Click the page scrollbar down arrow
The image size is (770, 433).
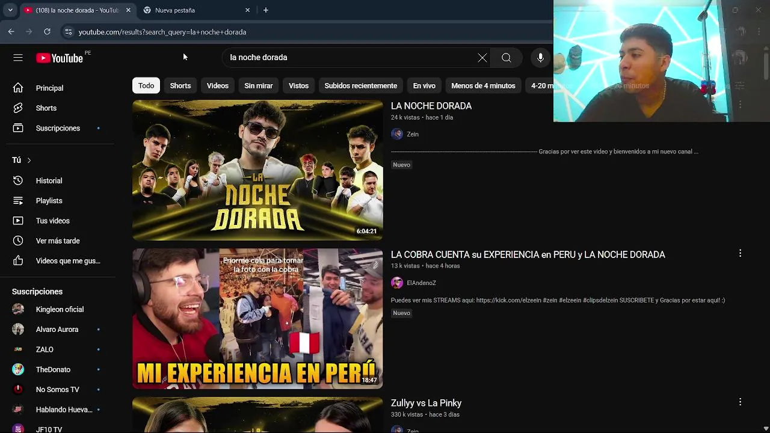pyautogui.click(x=765, y=428)
